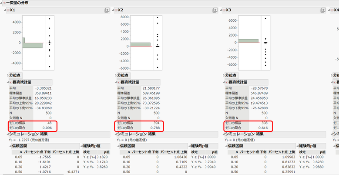
Task: Click the X3 p-value 0.6280
Action: 319,162
